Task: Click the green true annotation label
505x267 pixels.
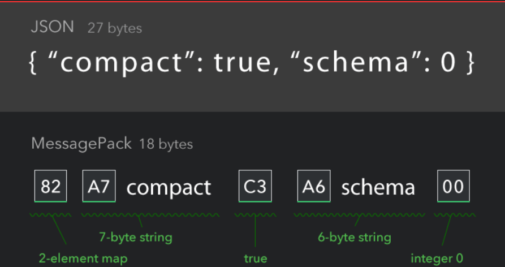Action: click(x=256, y=259)
